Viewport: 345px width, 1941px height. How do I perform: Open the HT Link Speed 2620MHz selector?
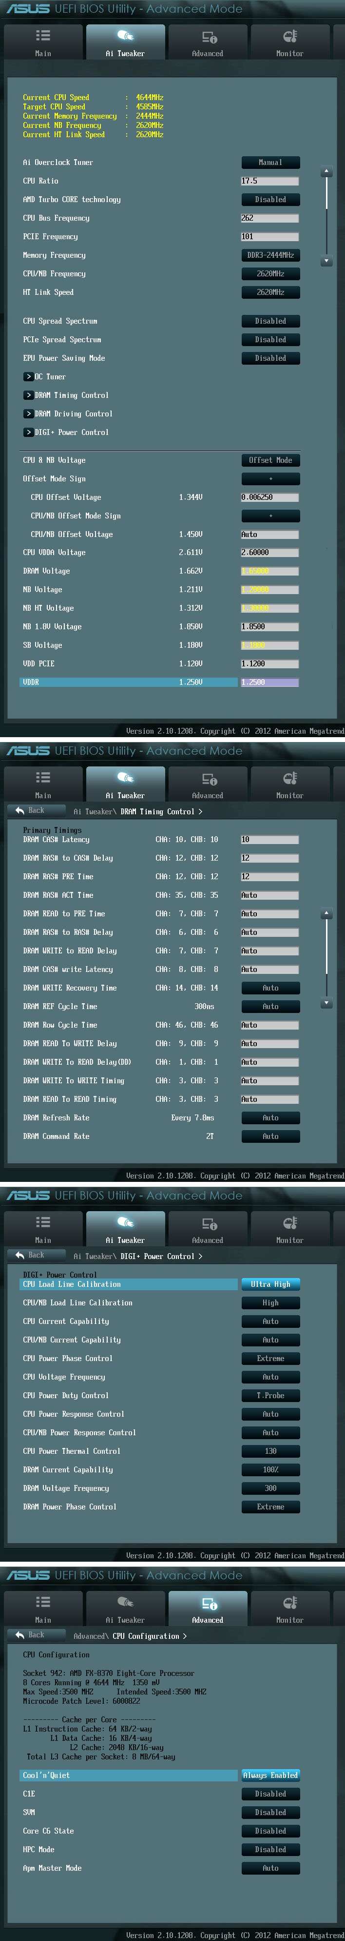(270, 292)
